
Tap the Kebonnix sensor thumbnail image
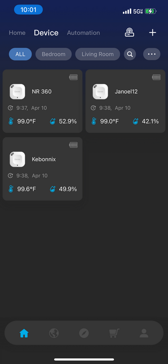coord(17,159)
